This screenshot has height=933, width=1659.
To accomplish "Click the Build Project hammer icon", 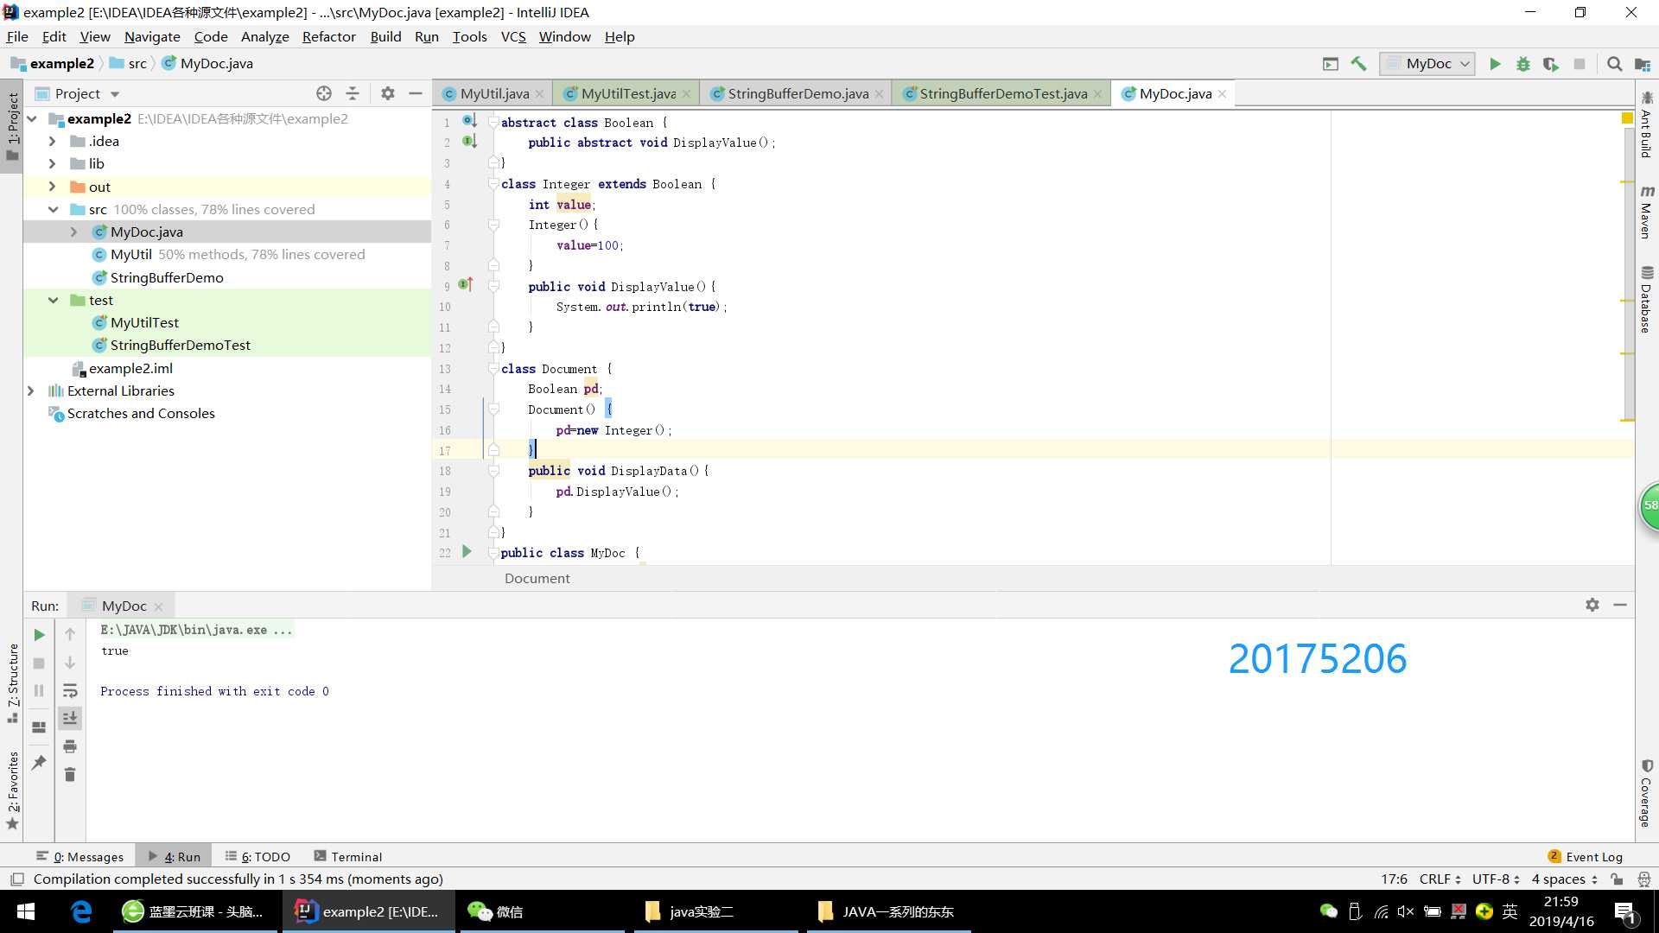I will click(1358, 64).
